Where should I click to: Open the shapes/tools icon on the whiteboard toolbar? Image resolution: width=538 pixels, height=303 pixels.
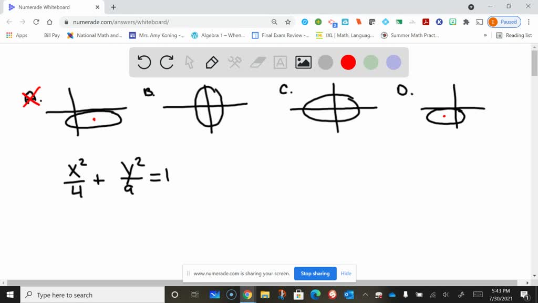[235, 62]
